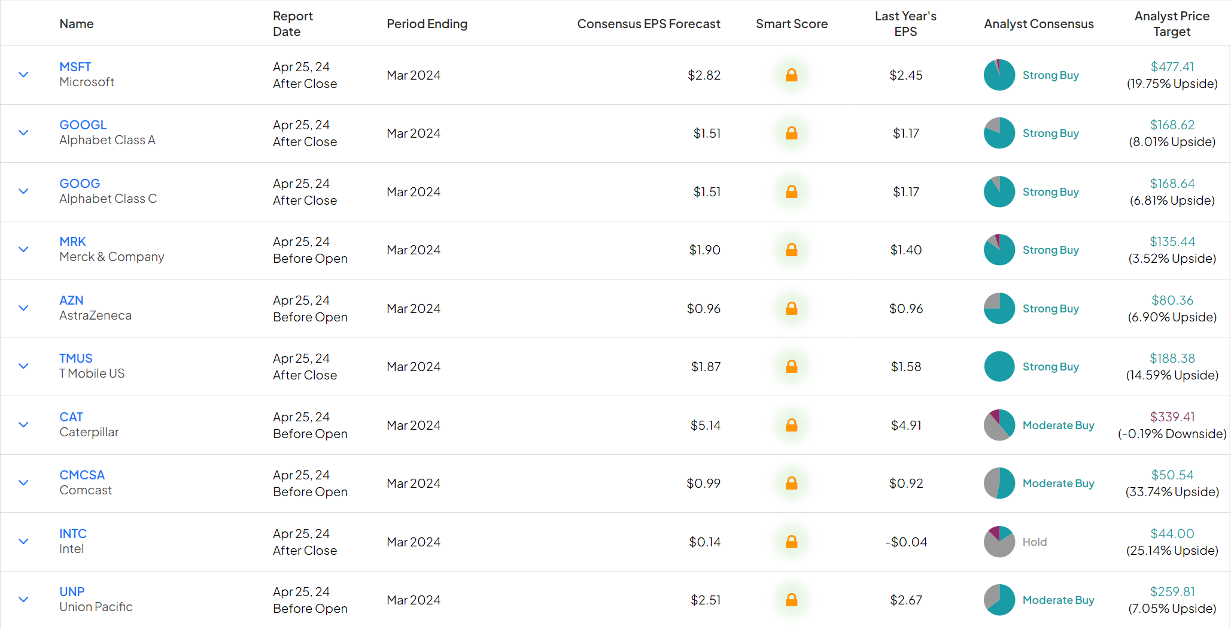Expand the GOOGL row details
The height and width of the screenshot is (629, 1231).
(x=23, y=133)
